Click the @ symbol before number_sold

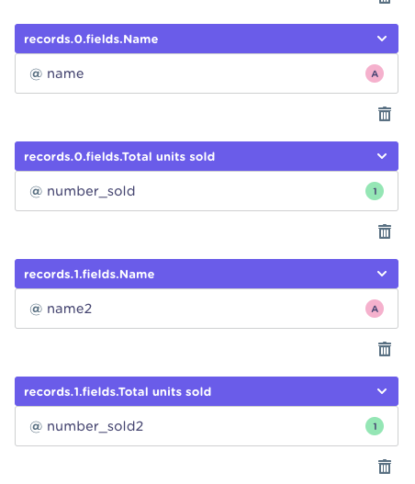tap(36, 192)
